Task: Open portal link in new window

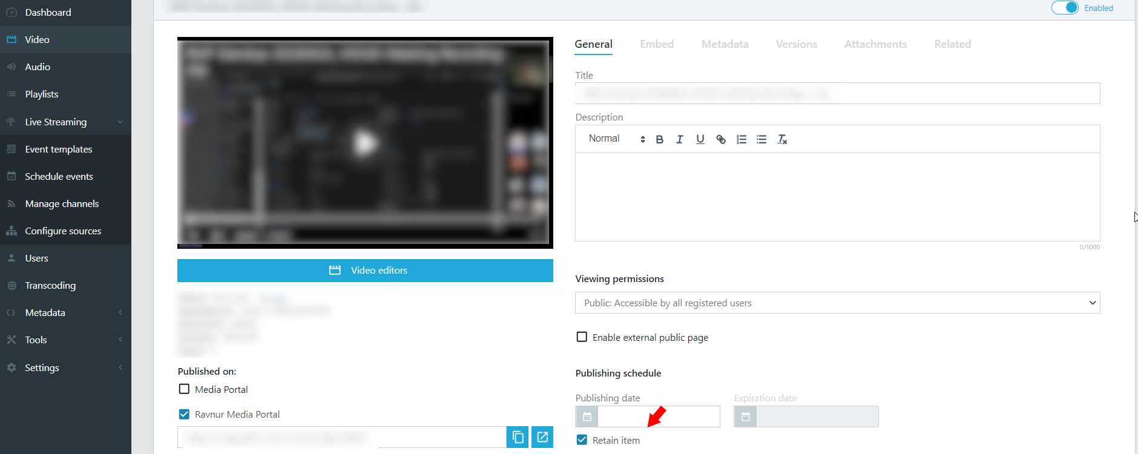Action: [542, 437]
